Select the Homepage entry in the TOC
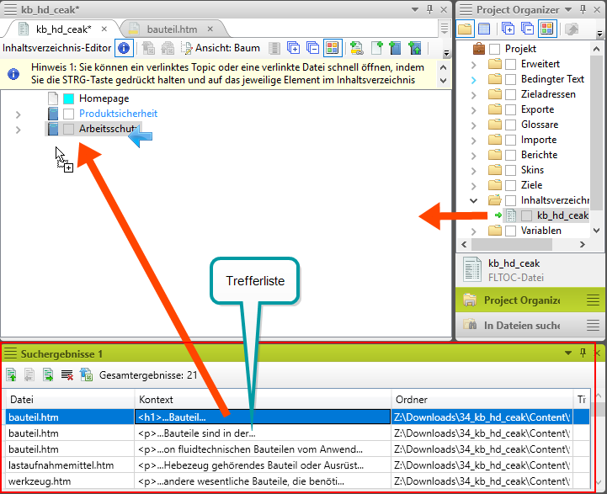This screenshot has height=494, width=607. [104, 98]
